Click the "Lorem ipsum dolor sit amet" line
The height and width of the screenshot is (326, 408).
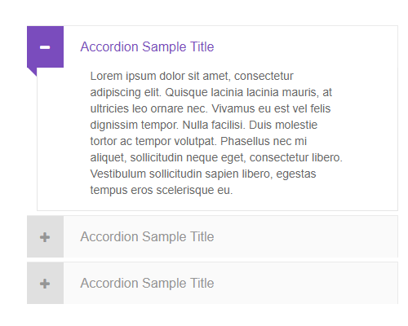[192, 76]
